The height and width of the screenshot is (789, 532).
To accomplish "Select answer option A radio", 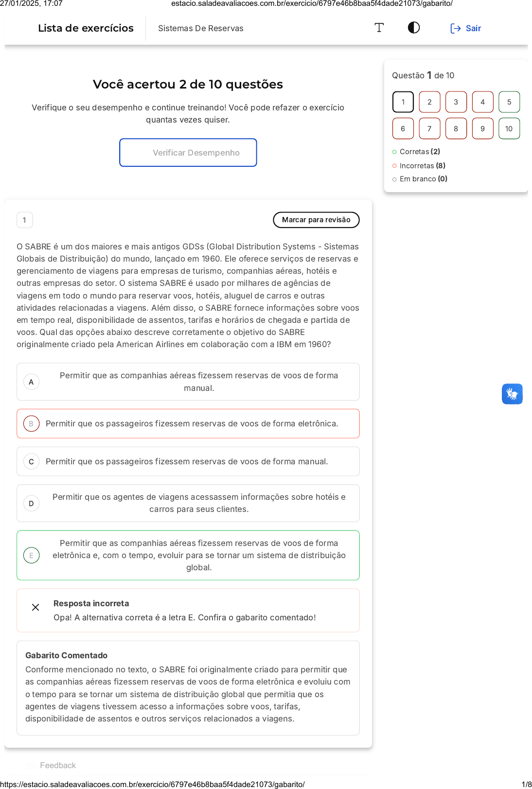I will pyautogui.click(x=31, y=382).
